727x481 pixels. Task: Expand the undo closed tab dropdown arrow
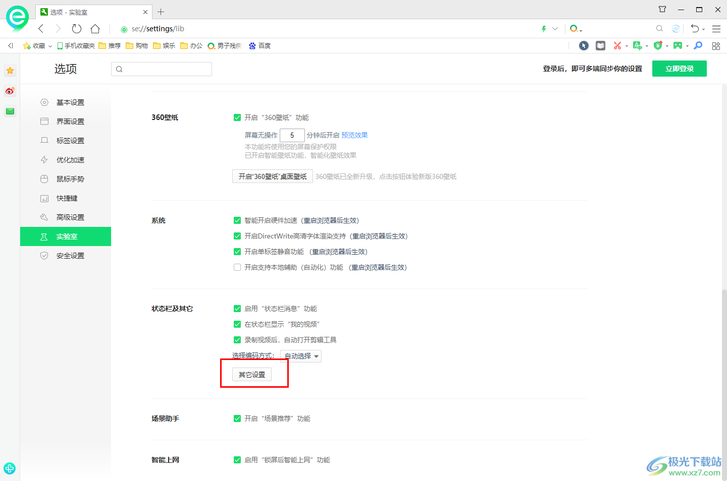click(x=703, y=30)
